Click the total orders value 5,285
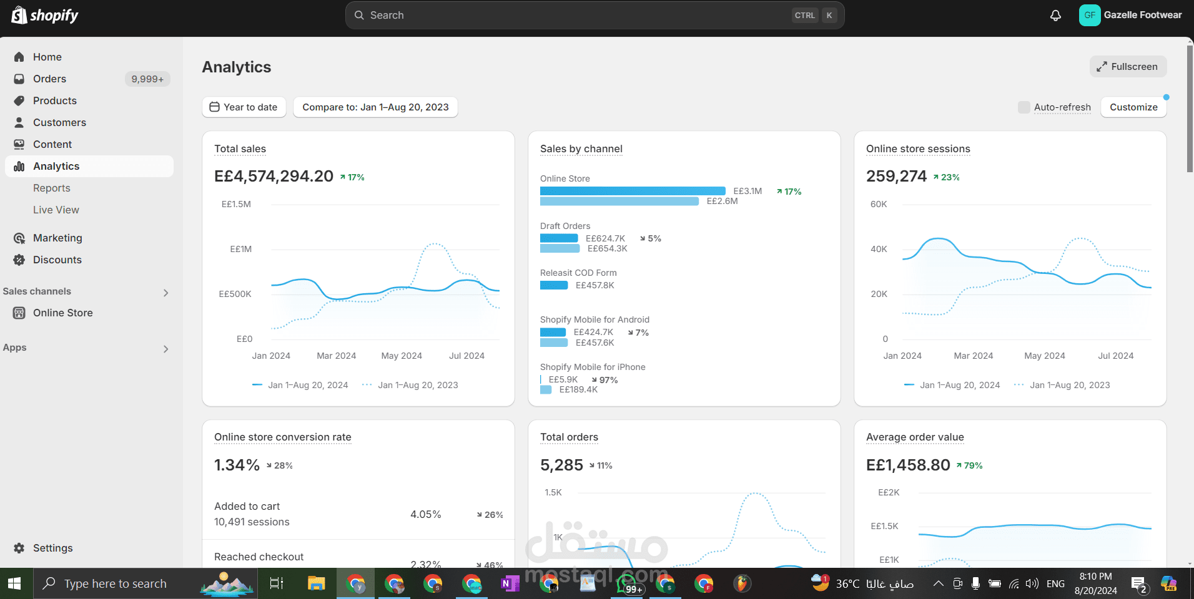This screenshot has width=1194, height=599. click(x=561, y=465)
